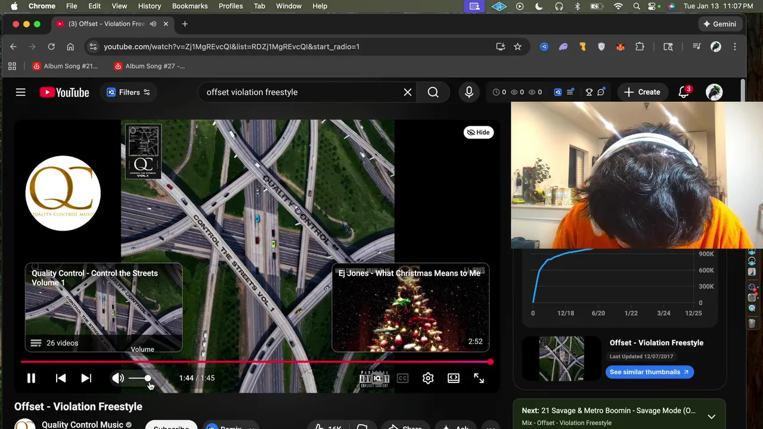This screenshot has width=763, height=429.
Task: Search with your voice microphone
Action: 469,92
